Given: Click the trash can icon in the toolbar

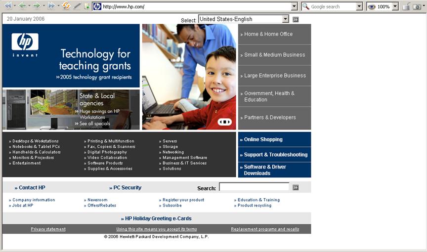Looking at the screenshot, I should [406, 6].
